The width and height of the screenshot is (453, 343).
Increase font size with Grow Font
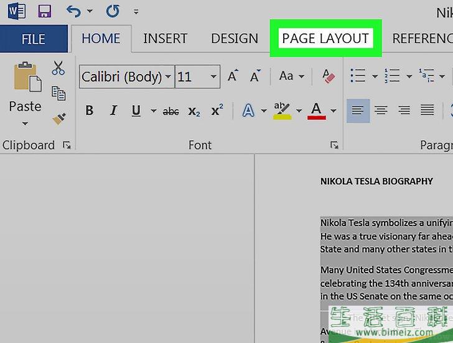tap(233, 76)
